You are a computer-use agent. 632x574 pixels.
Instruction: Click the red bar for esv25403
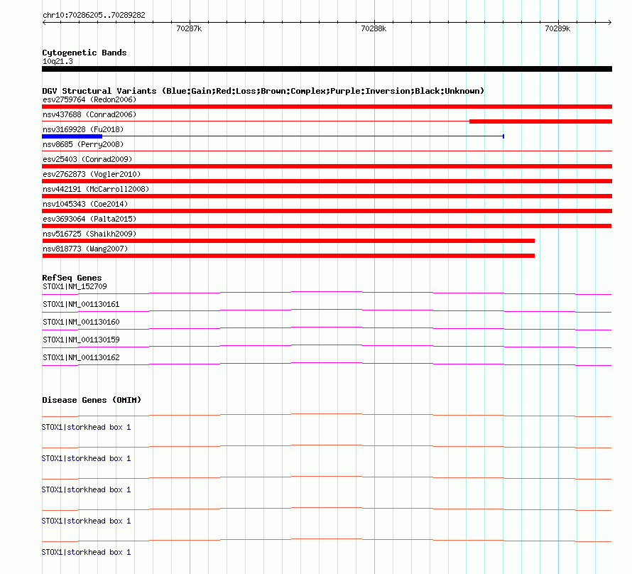coord(327,166)
